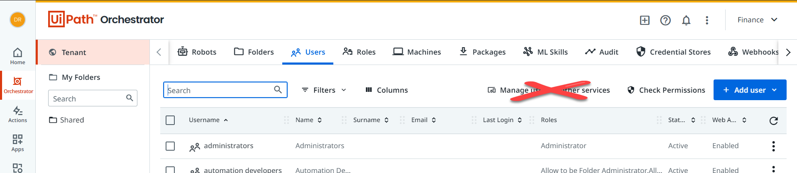Sort by Email column
This screenshot has height=173, width=797.
pos(424,120)
